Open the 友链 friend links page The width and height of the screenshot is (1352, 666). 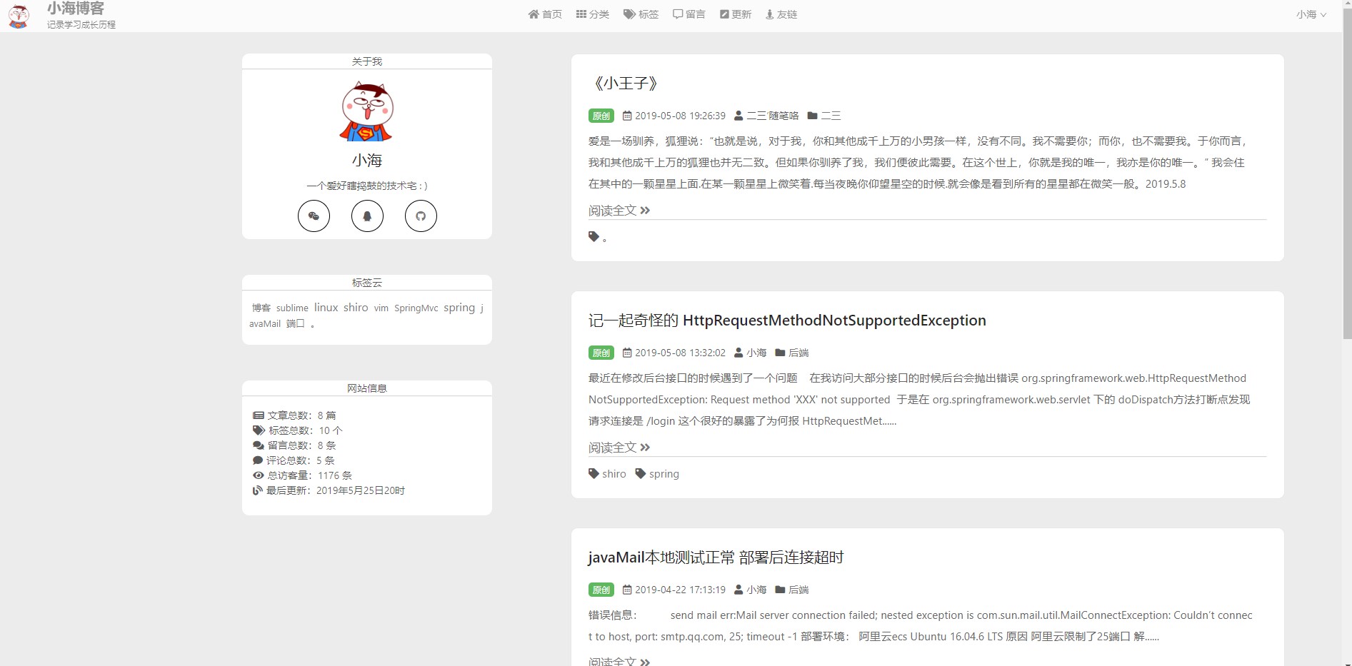coord(781,14)
